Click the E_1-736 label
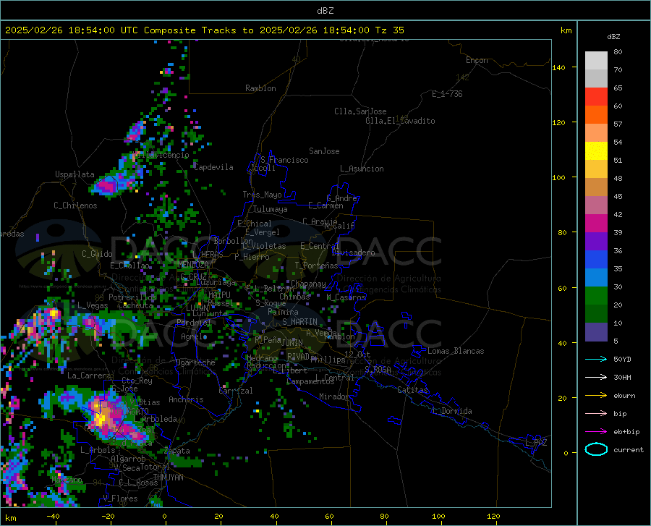651x526 pixels. click(x=447, y=94)
